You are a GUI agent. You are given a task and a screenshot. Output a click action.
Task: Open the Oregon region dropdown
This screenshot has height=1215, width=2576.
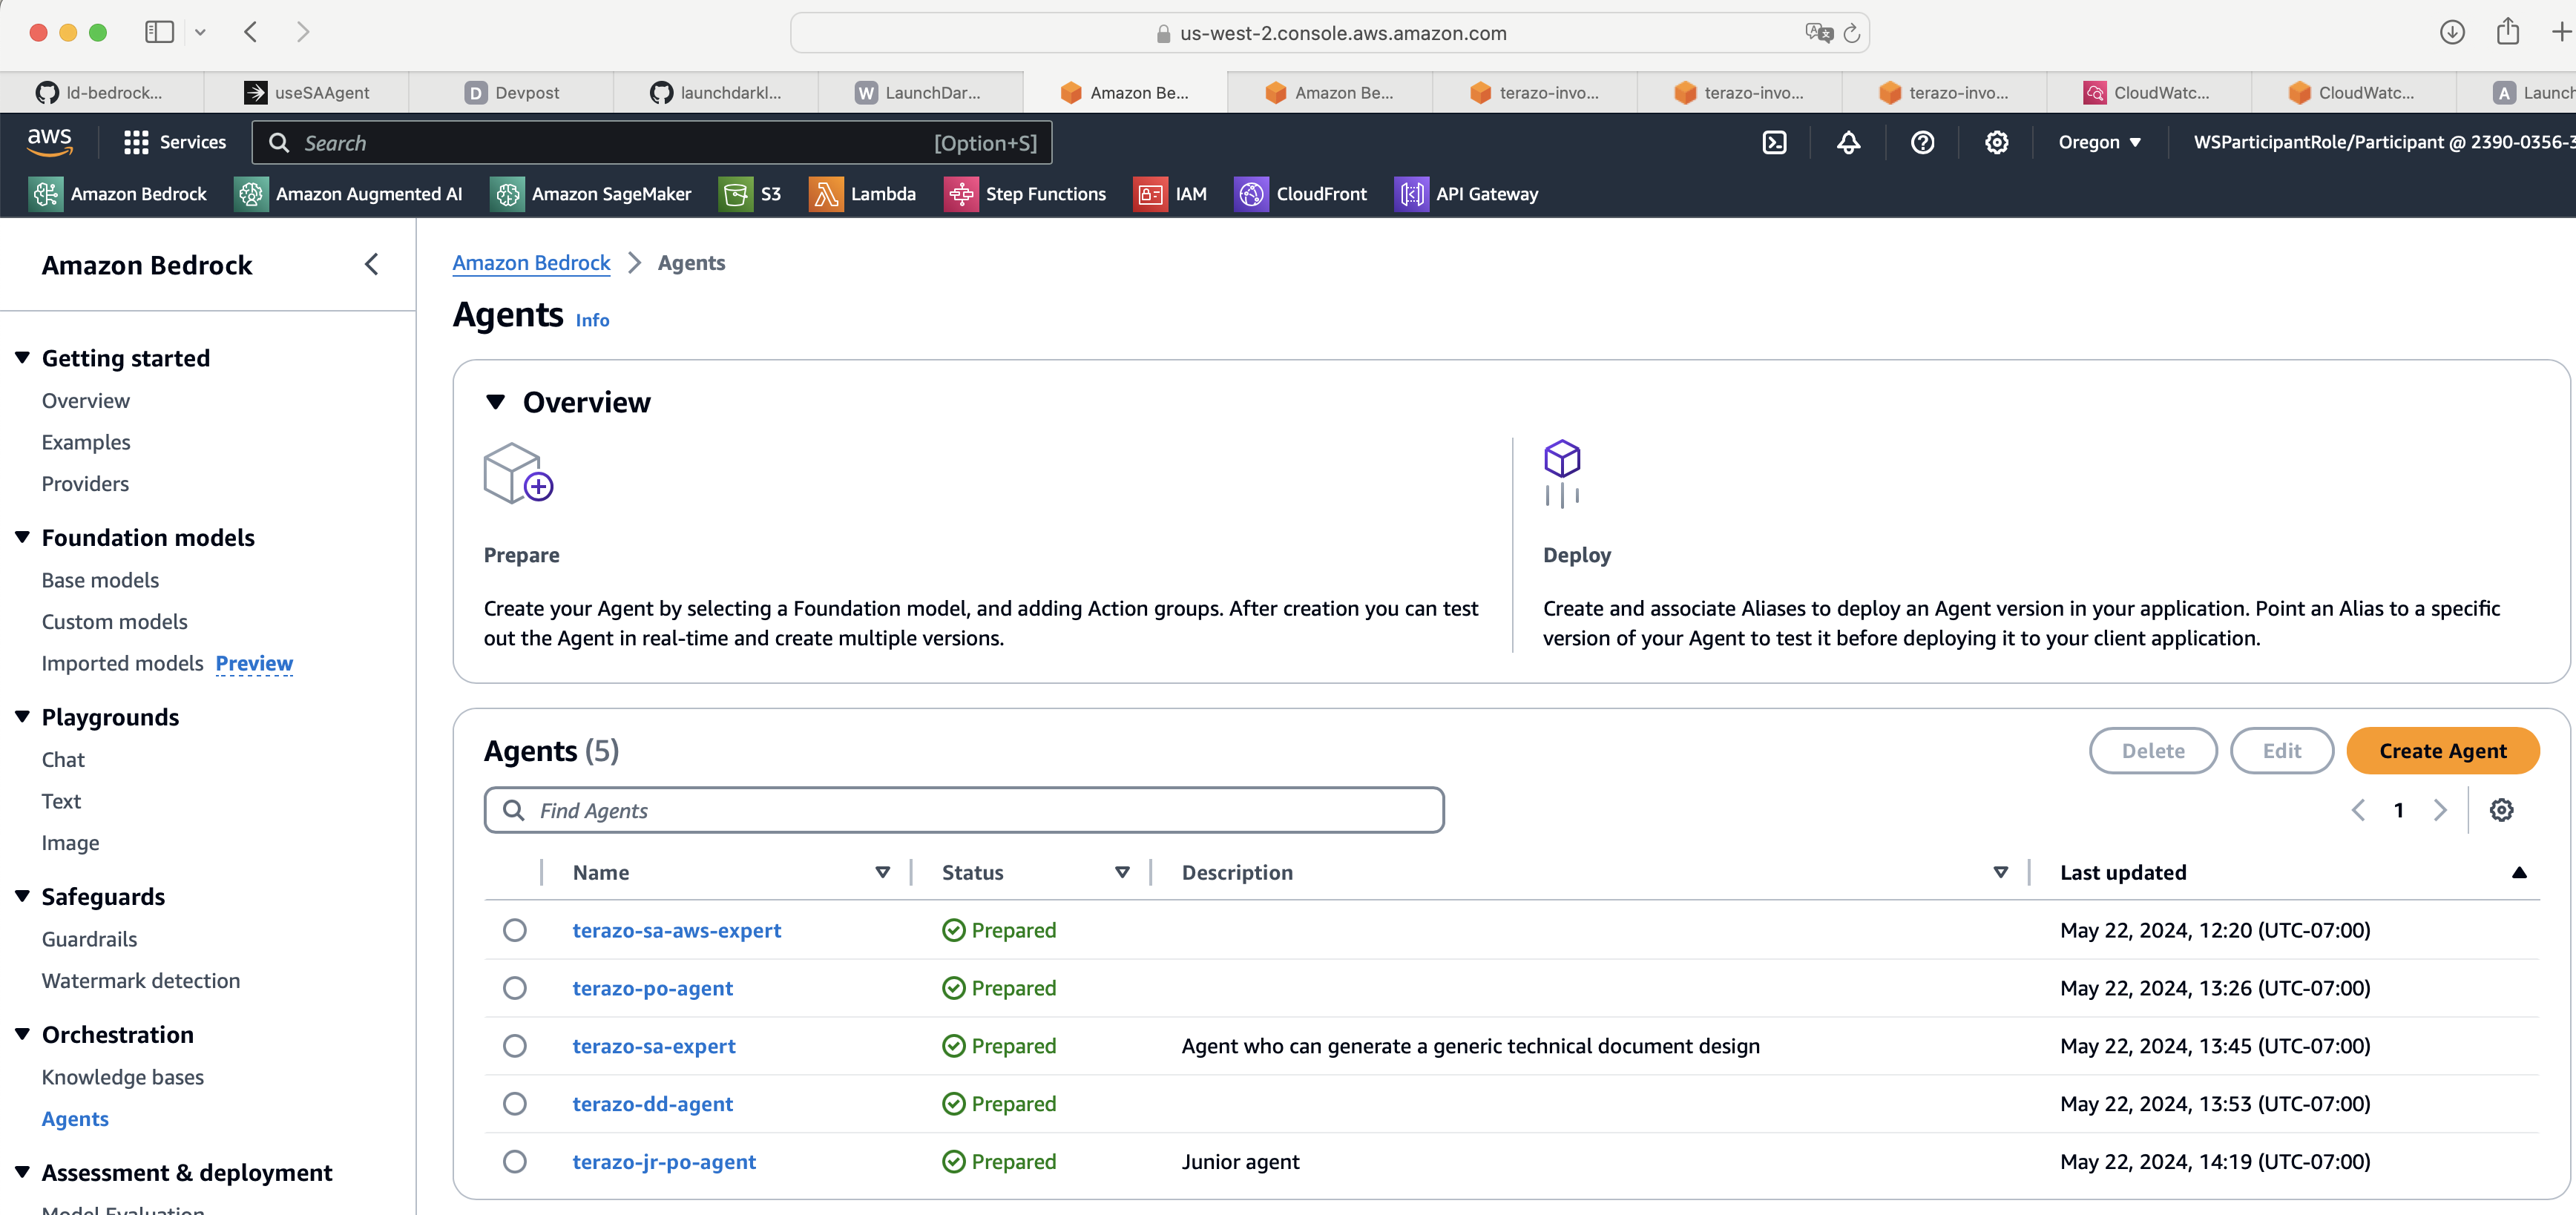pos(2099,142)
